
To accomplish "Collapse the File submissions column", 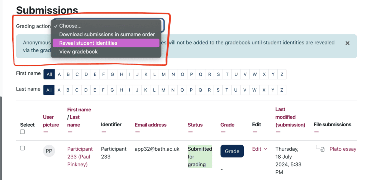I will coord(316,132).
